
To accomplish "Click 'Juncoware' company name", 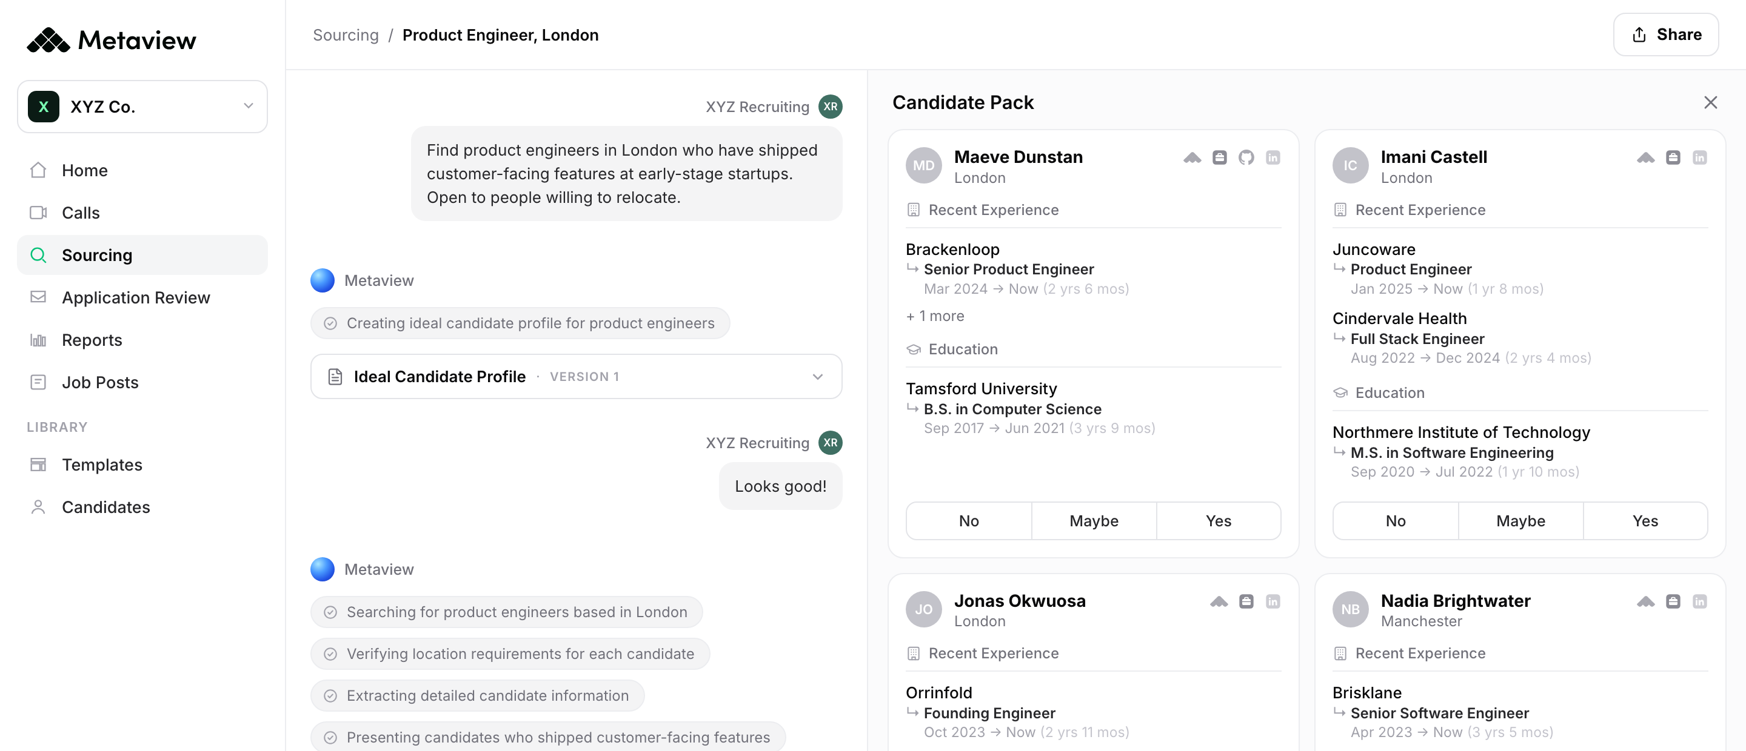I will (1373, 249).
